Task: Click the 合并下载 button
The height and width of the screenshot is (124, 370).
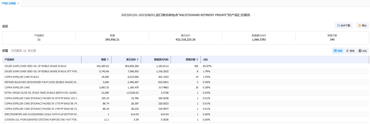Action: (344, 26)
